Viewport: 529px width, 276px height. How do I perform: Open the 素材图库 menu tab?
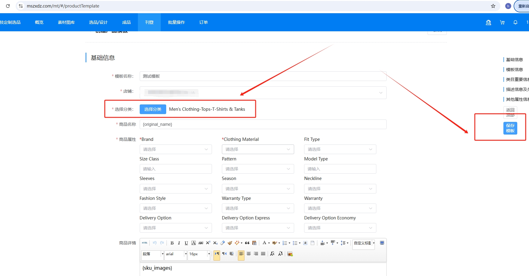66,22
